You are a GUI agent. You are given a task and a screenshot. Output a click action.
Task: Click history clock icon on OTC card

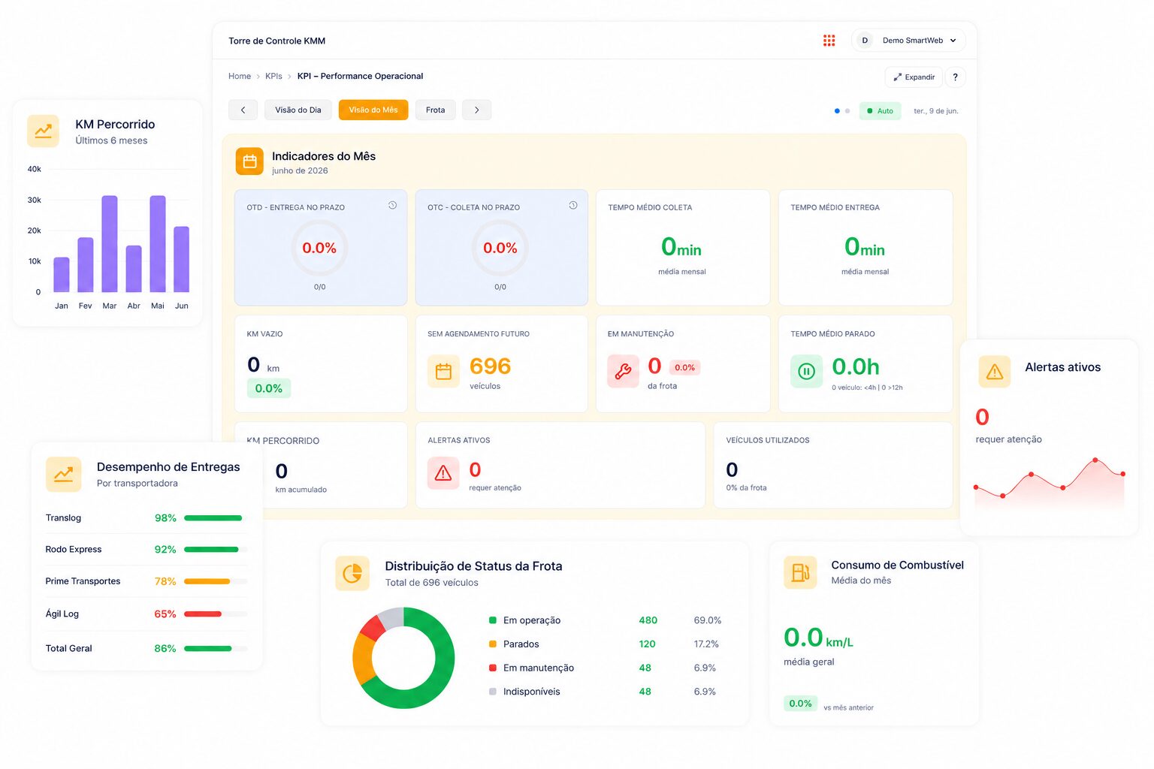tap(573, 205)
